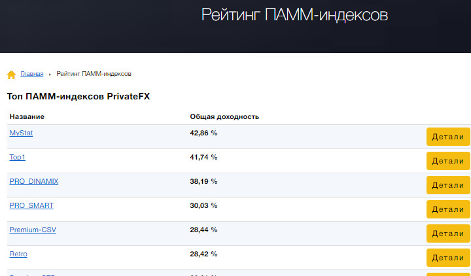The image size is (471, 276).
Task: Open the Retro index link
Action: tap(18, 254)
